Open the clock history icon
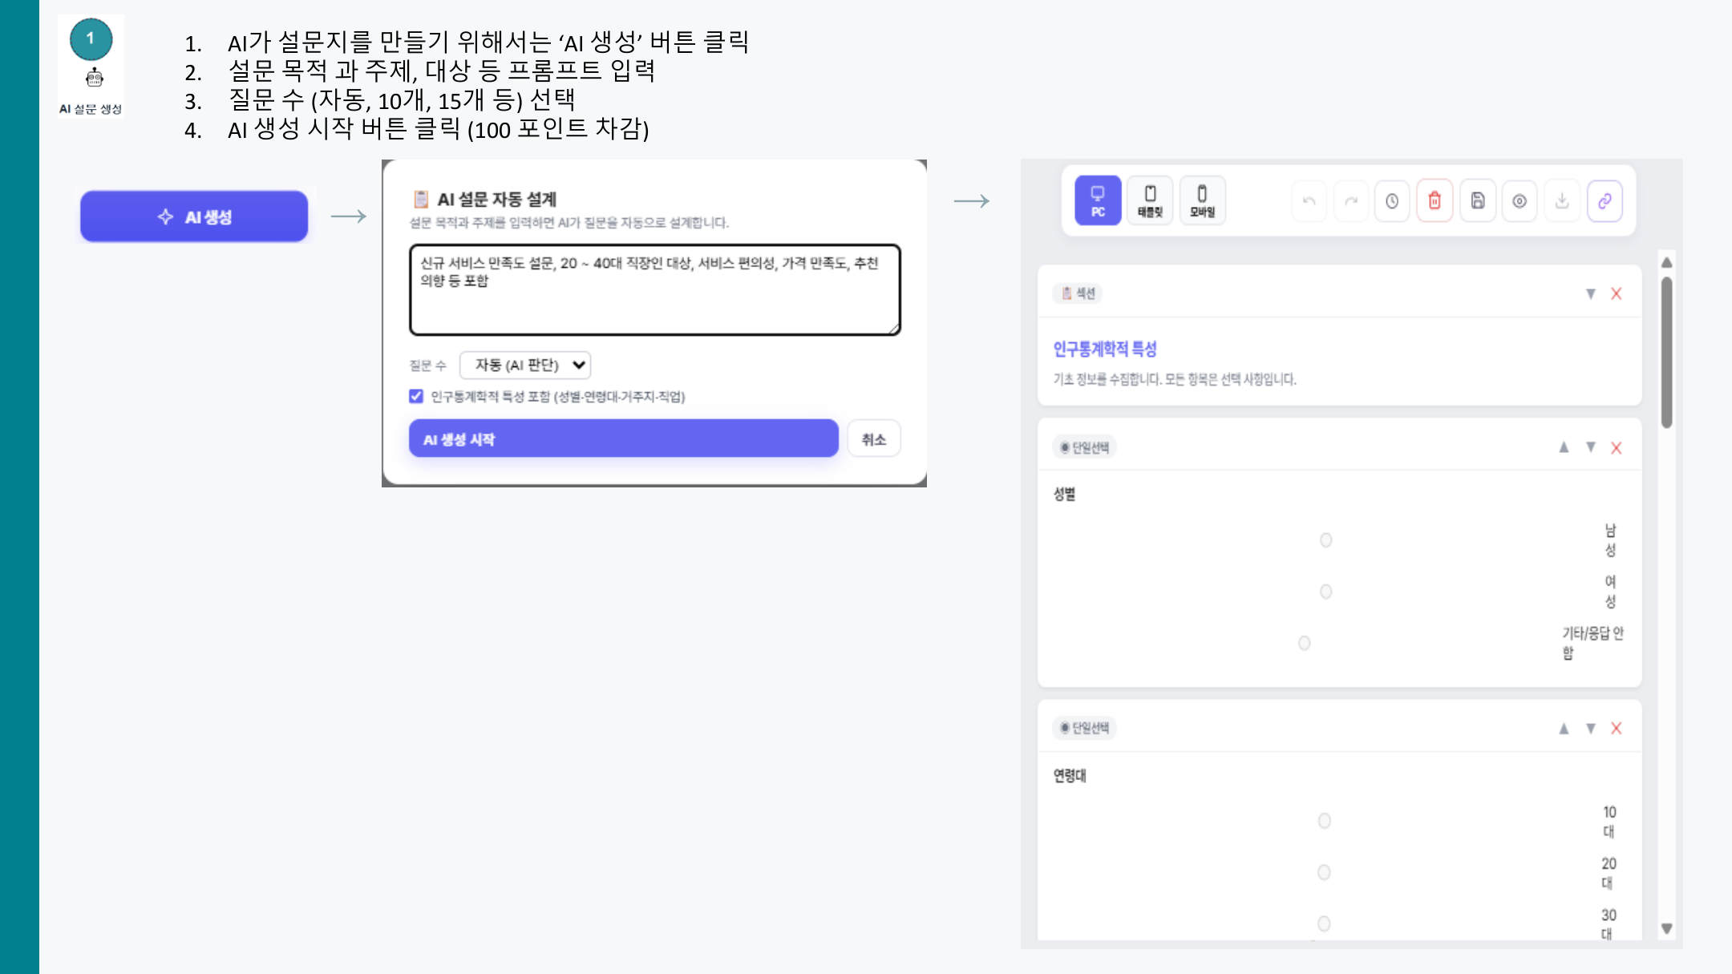The height and width of the screenshot is (974, 1732). 1392,201
